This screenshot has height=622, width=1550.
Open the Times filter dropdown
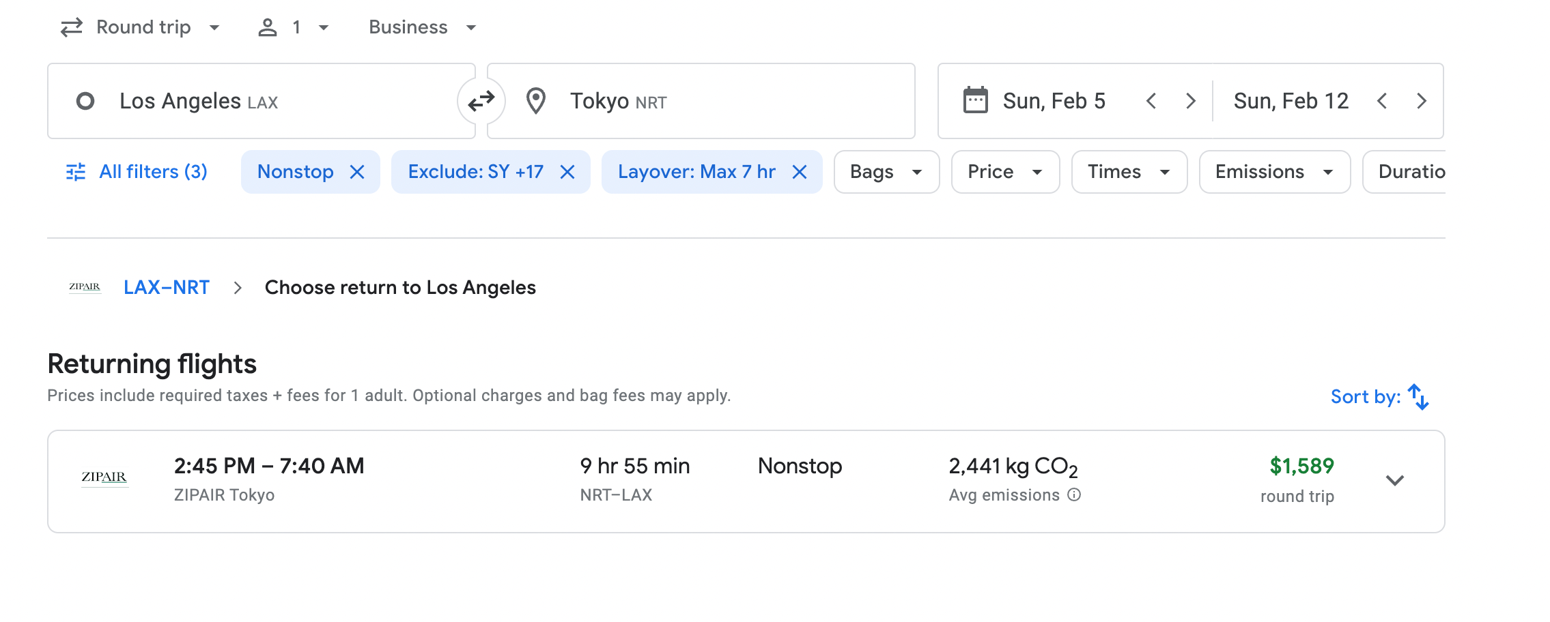1128,172
